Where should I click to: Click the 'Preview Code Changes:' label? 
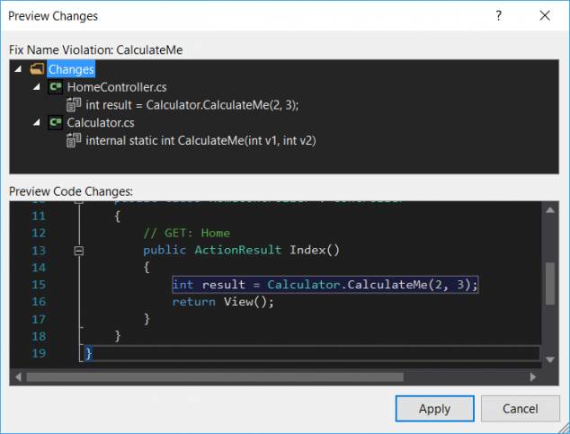(71, 191)
